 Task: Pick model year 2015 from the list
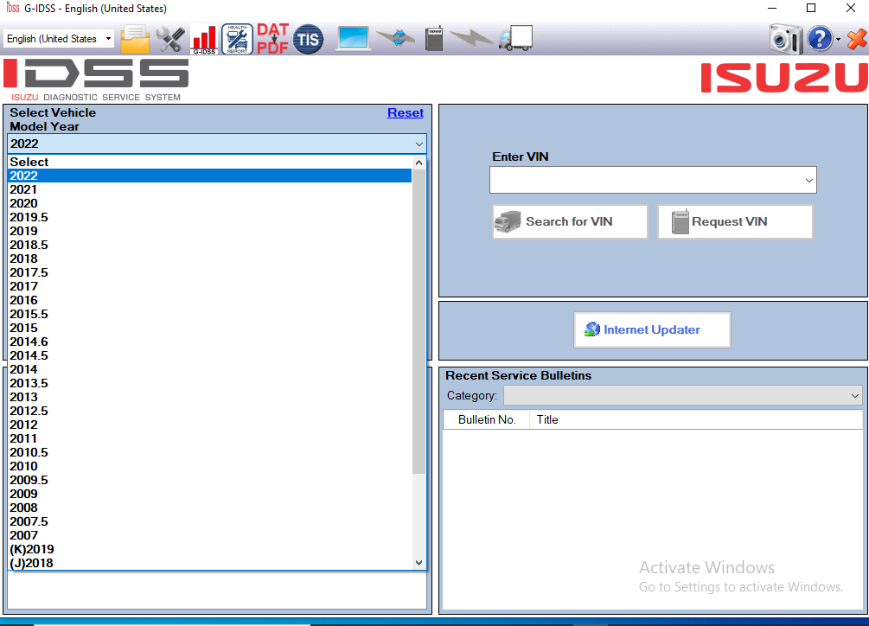23,328
